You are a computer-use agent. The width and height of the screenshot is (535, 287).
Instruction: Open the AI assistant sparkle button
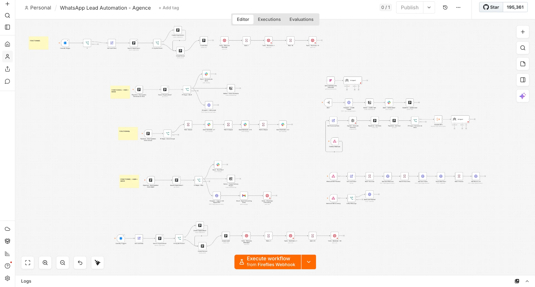tap(523, 96)
